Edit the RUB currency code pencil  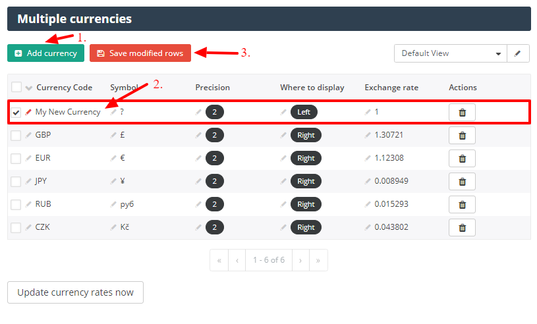coord(28,204)
